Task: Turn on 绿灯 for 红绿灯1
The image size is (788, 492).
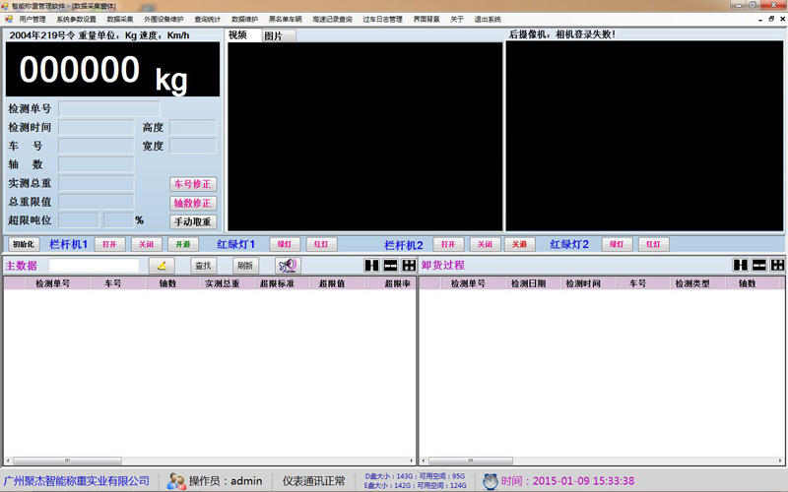Action: click(284, 244)
